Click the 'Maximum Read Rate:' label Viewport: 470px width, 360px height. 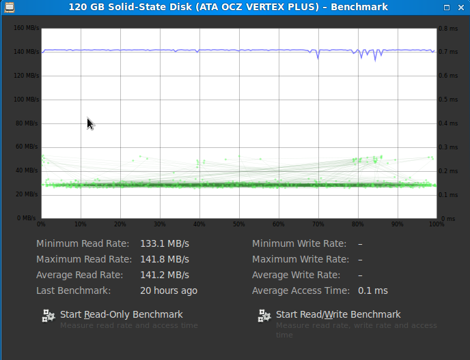(84, 259)
